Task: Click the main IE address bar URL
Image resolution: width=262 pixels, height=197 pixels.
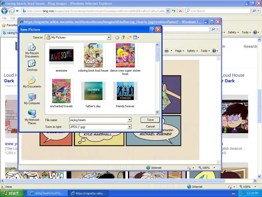Action: tap(96, 11)
